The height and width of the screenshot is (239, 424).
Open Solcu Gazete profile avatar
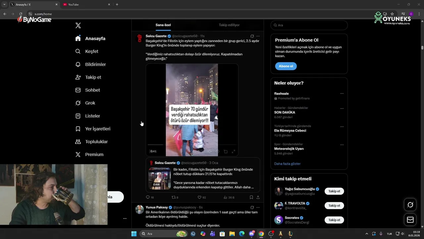click(x=140, y=38)
